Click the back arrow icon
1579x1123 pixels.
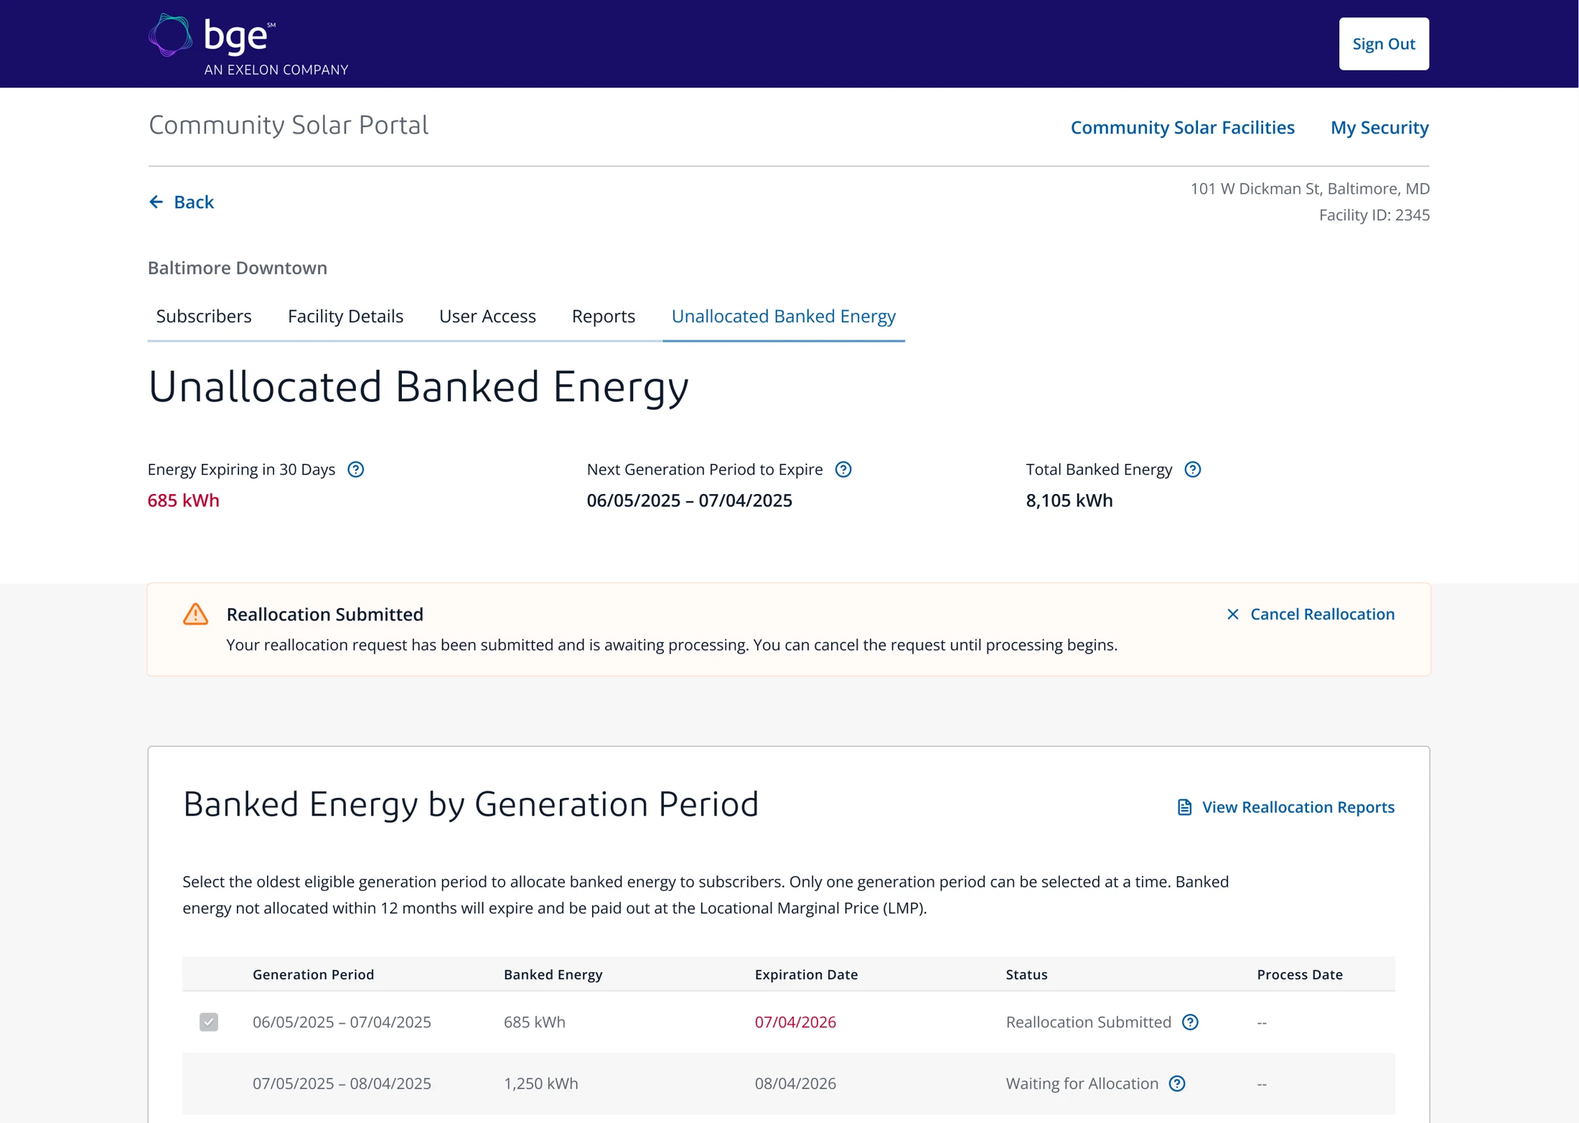coord(156,202)
